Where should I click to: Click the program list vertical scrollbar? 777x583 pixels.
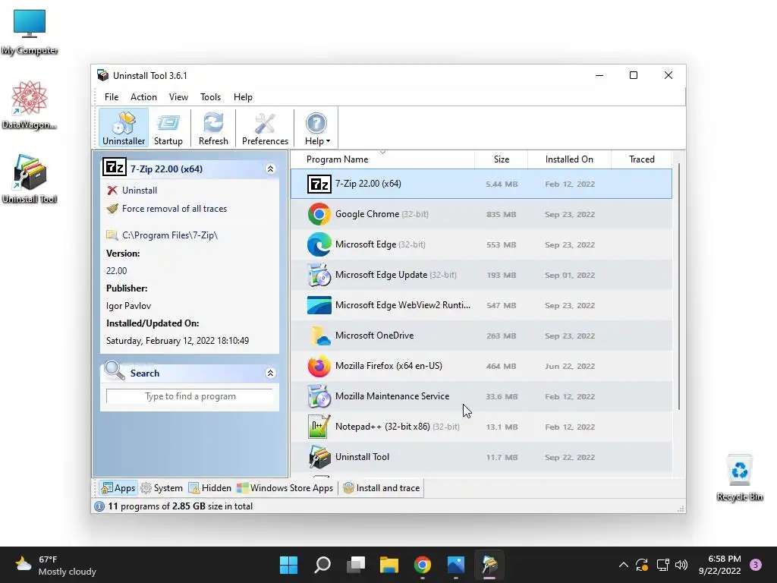[x=678, y=286]
